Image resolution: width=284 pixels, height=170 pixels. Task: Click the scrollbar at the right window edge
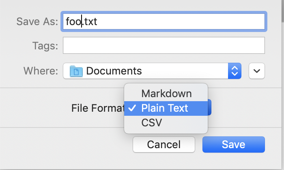[283, 11]
